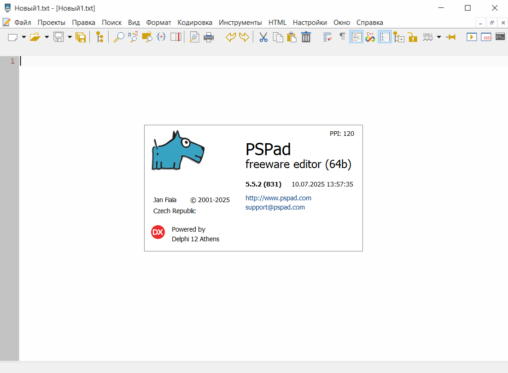
Task: Toggle line numbers display button
Action: point(385,37)
